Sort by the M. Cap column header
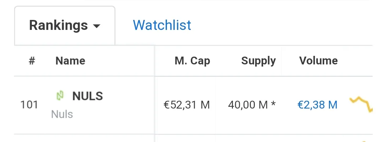The image size is (386, 142). (x=192, y=61)
